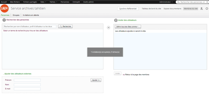Focus the user search input field

[30, 26]
